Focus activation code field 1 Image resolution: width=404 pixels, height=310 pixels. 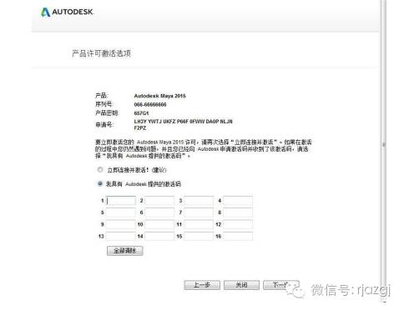[x=120, y=201]
